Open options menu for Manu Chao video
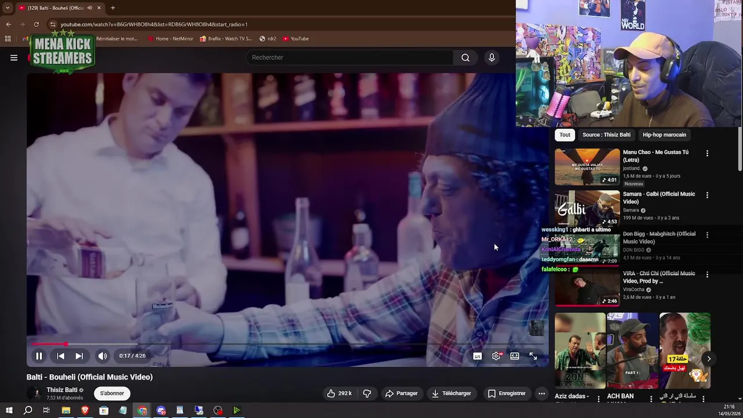This screenshot has width=743, height=418. 707,153
